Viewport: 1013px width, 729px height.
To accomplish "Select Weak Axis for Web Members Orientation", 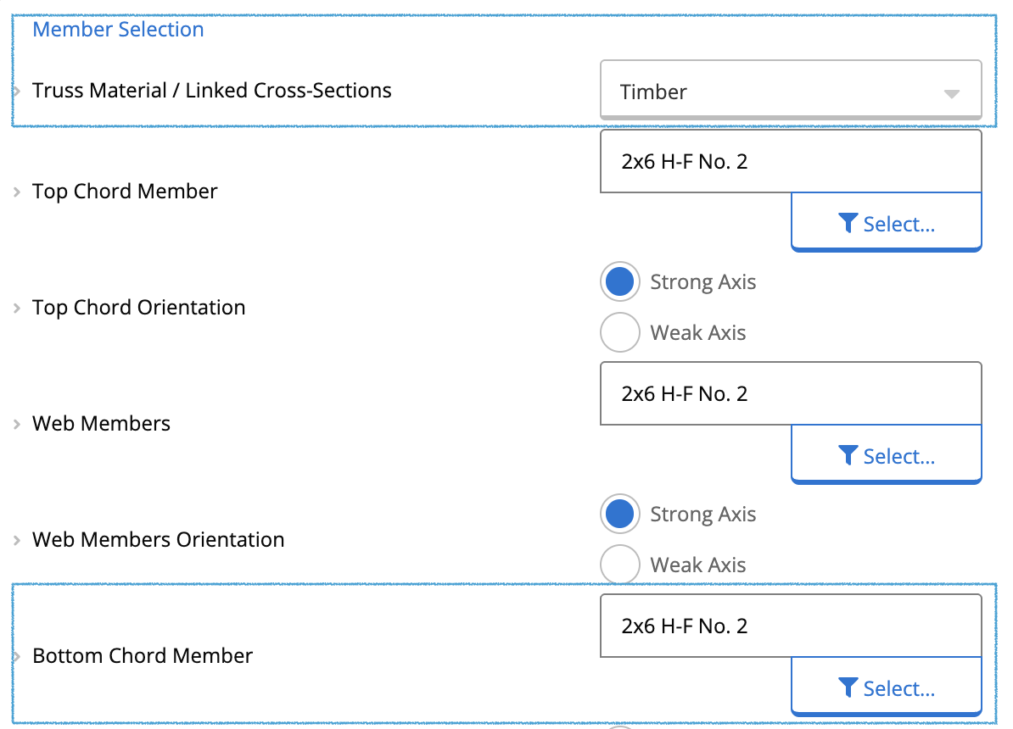I will pyautogui.click(x=620, y=565).
